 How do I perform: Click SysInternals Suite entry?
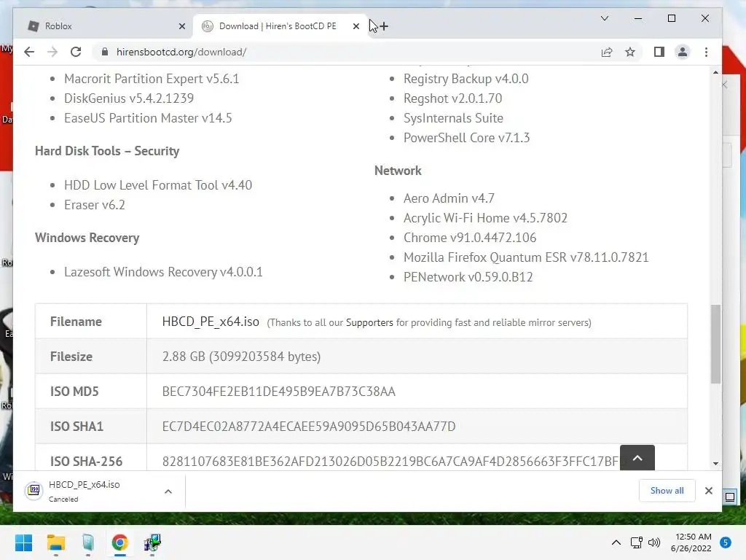point(453,117)
